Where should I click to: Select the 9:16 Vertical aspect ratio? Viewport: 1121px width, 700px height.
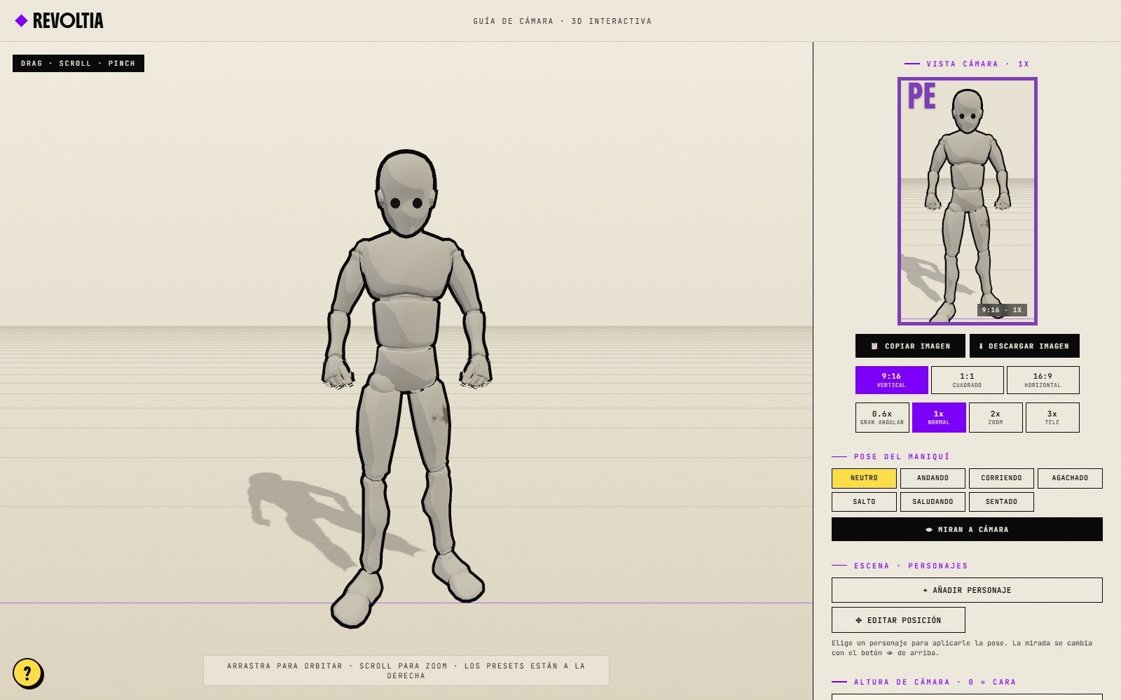pyautogui.click(x=891, y=380)
